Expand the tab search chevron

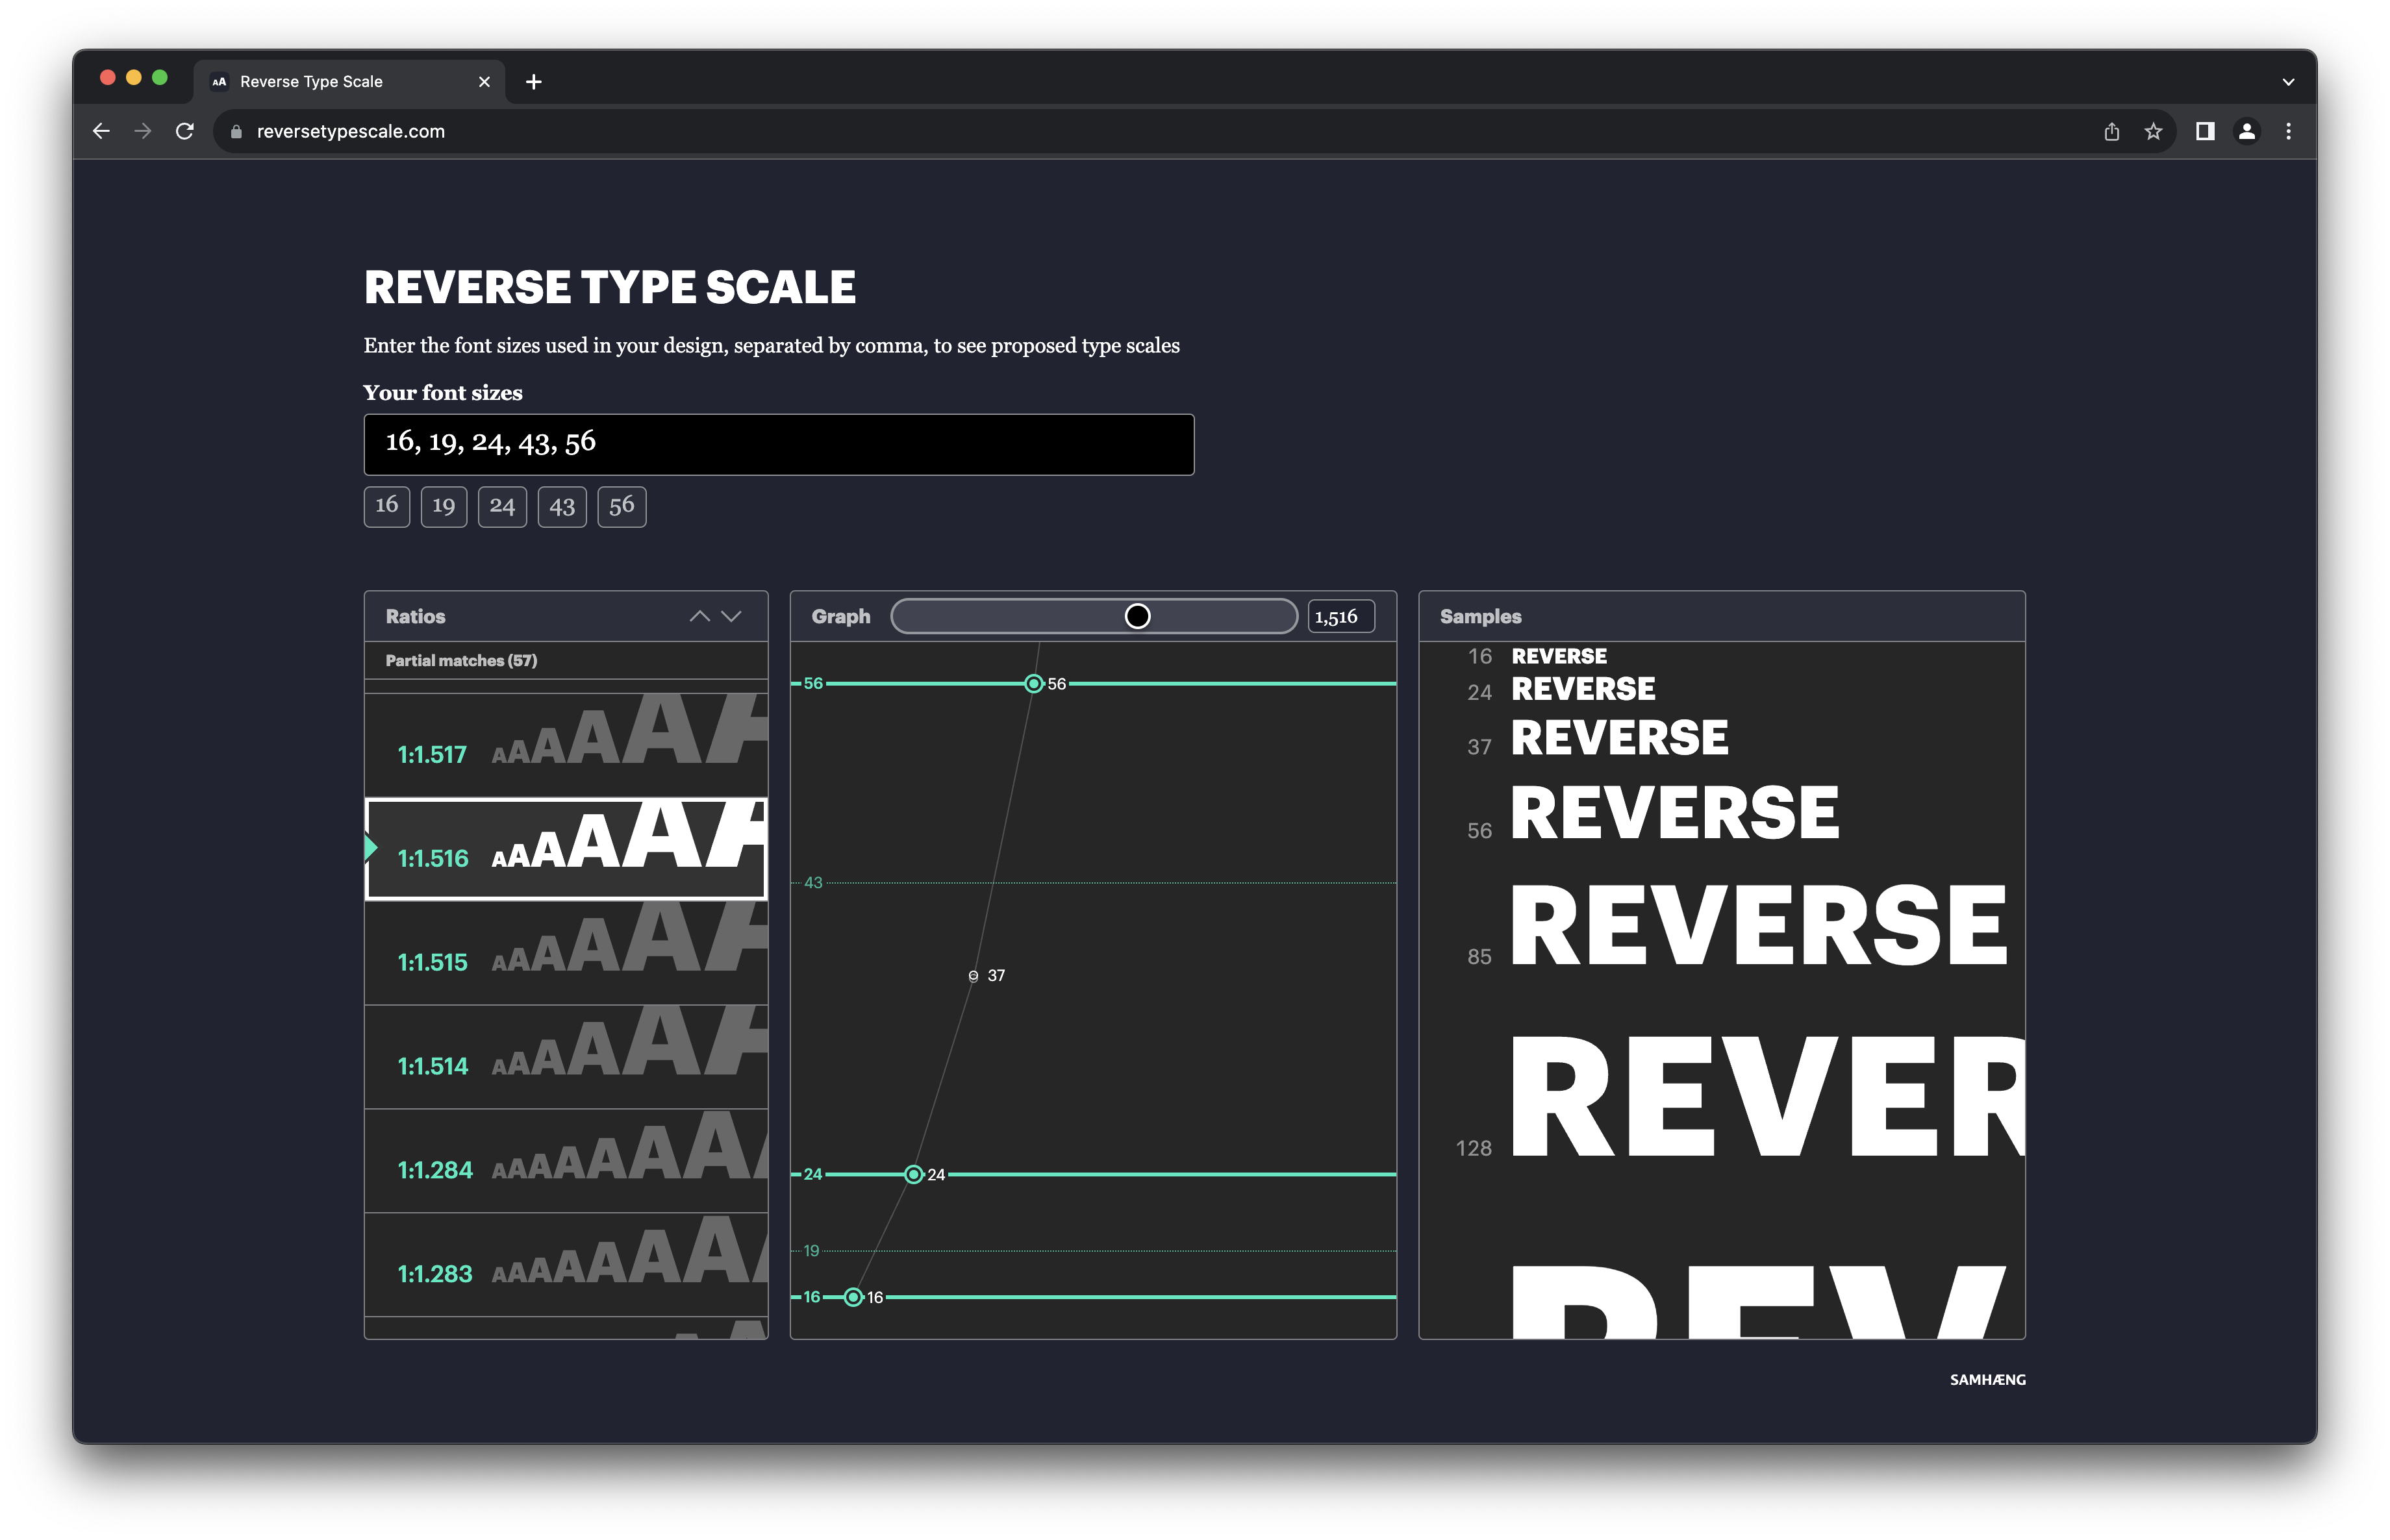tap(2288, 82)
